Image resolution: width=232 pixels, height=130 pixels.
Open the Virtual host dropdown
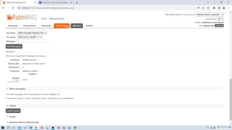point(220,19)
